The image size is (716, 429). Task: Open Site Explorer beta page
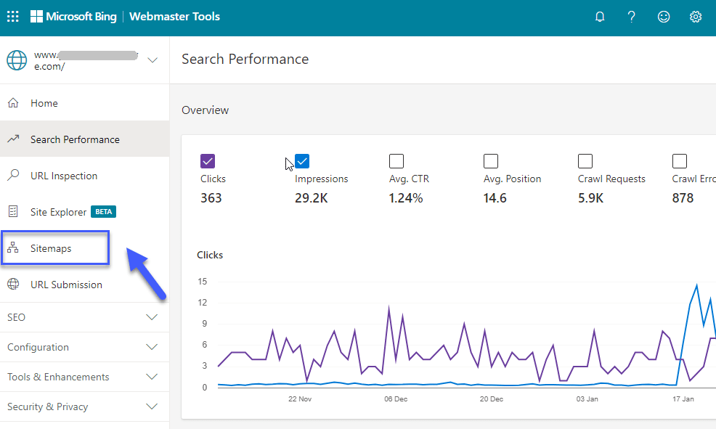coord(59,212)
